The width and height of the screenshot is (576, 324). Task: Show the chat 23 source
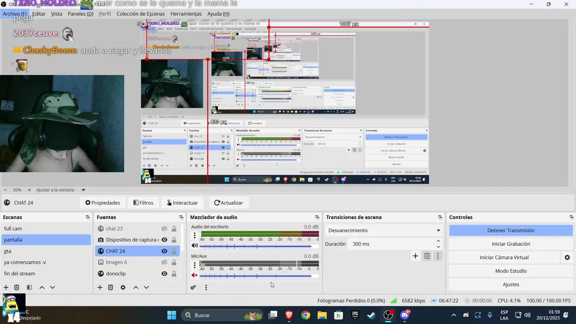(164, 229)
